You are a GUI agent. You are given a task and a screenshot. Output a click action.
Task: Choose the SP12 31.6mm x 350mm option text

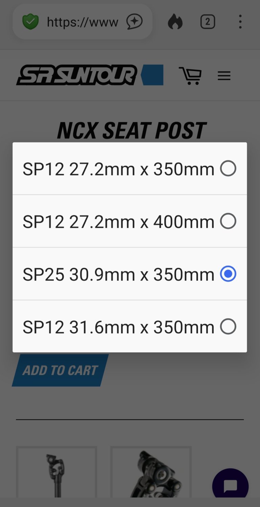tap(118, 327)
